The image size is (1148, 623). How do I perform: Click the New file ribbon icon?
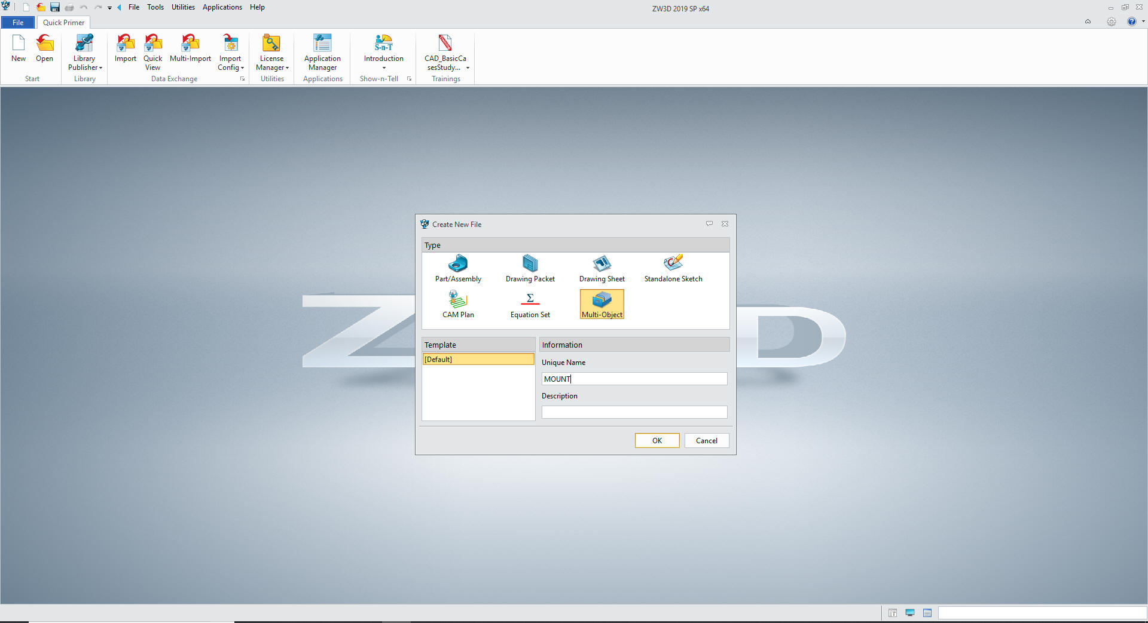19,48
